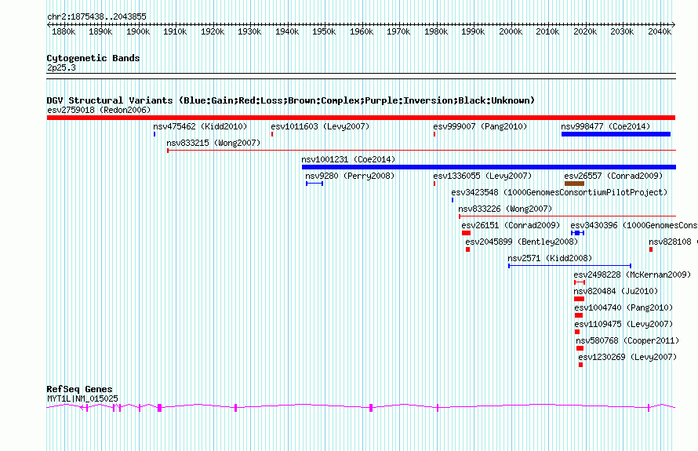Click the esv999007 (Pang2010) label

[x=480, y=126]
